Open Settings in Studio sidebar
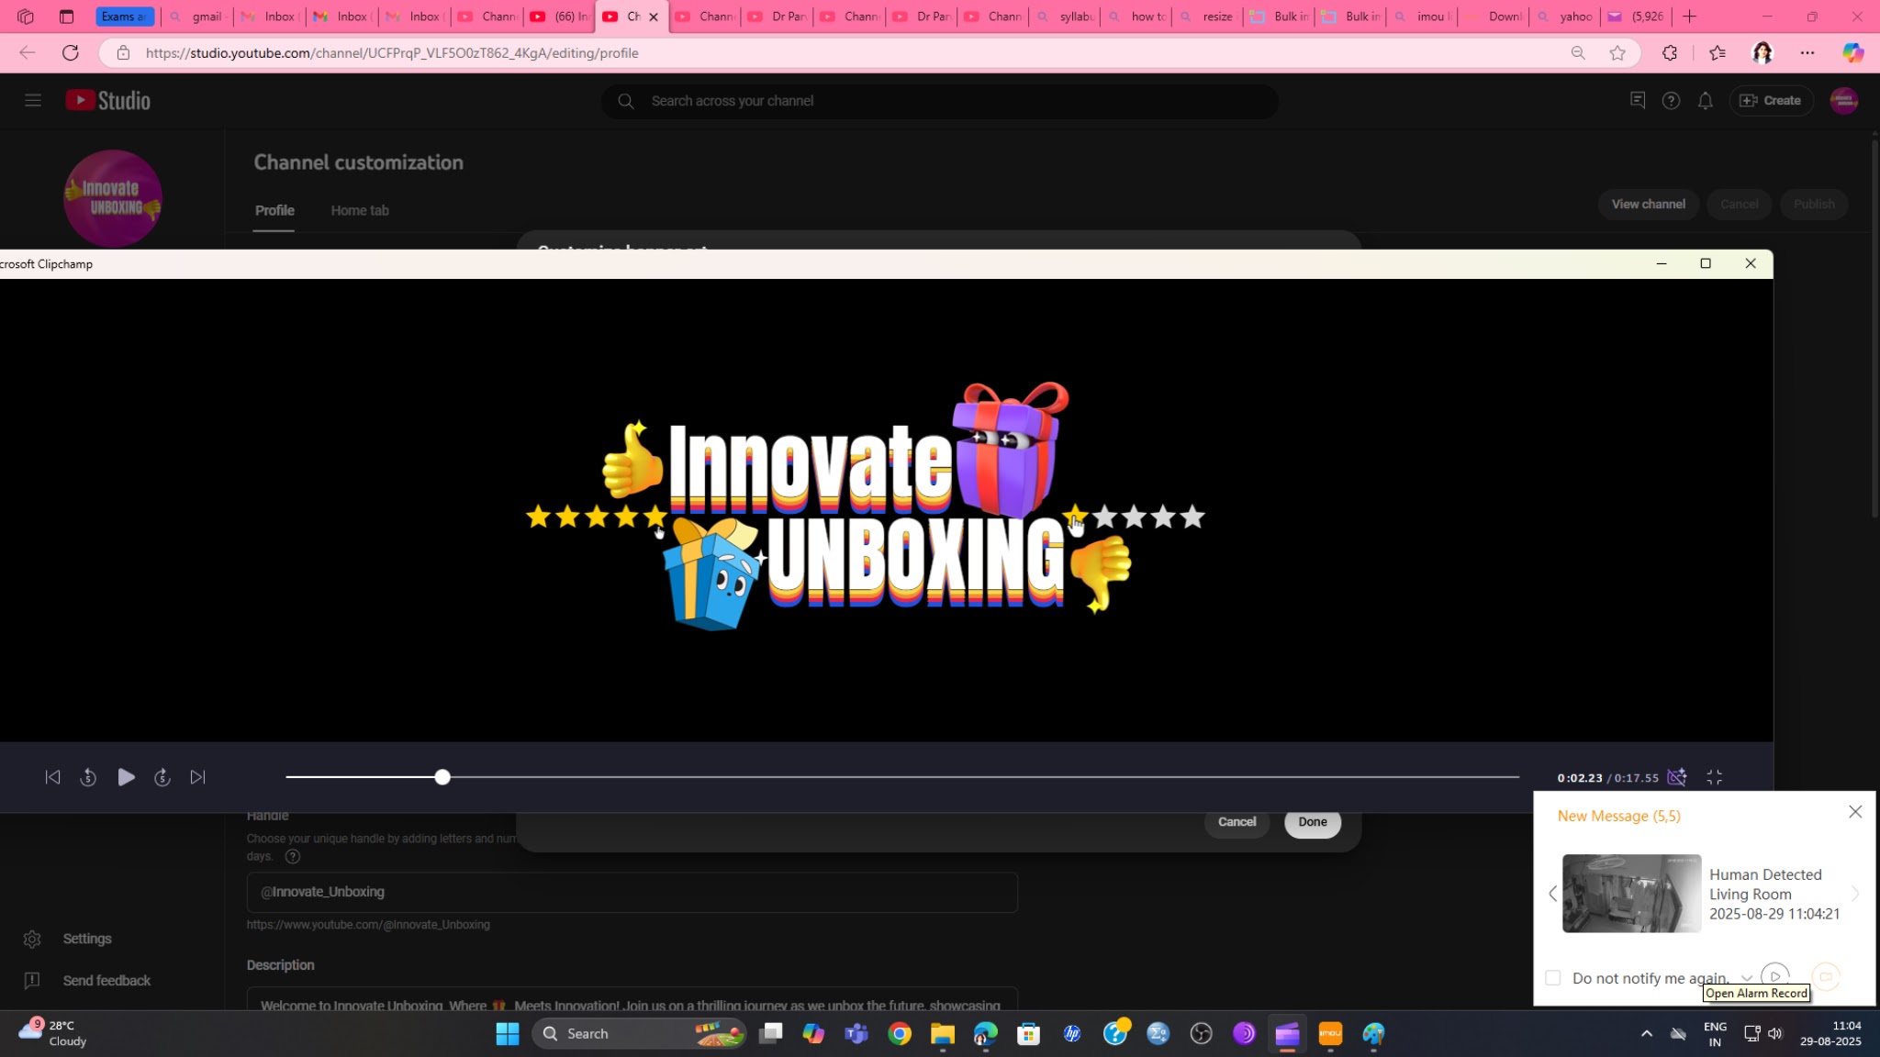Viewport: 1880px width, 1057px height. pyautogui.click(x=86, y=939)
